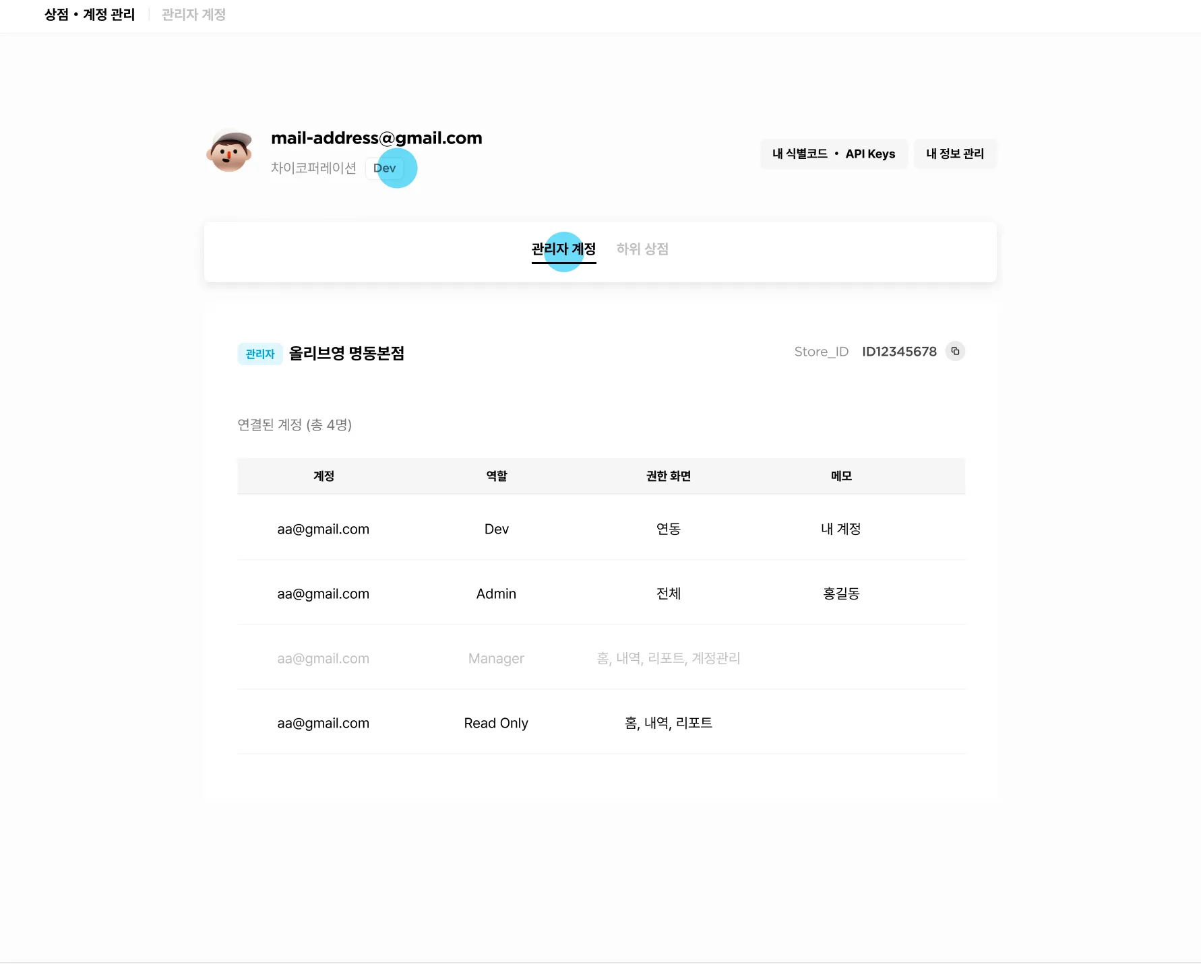Click the Dev role badge next to 차이코퍼레이션
Image resolution: width=1201 pixels, height=964 pixels.
385,168
